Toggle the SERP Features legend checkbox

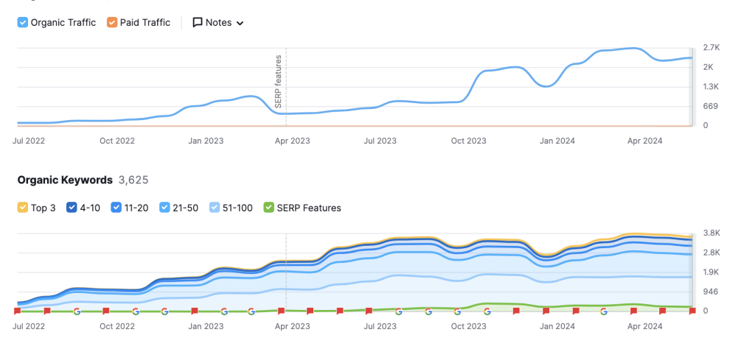[268, 208]
